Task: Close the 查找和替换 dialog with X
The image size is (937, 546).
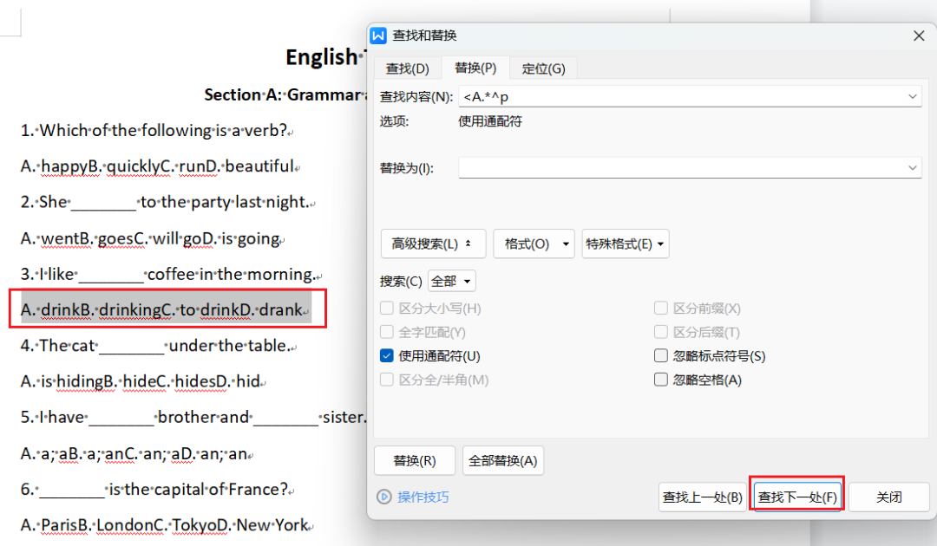Action: tap(919, 36)
